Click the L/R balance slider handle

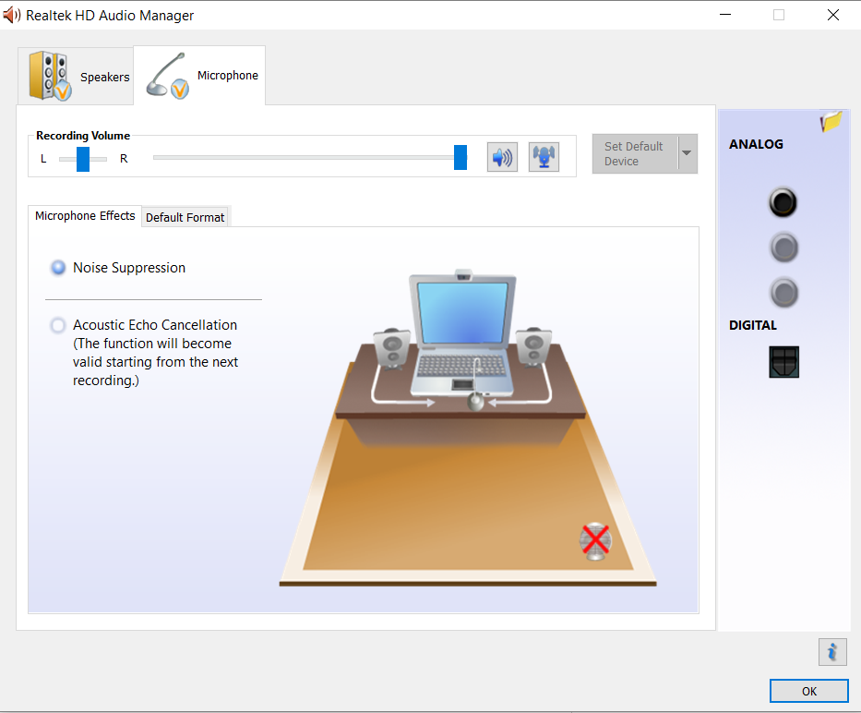click(x=83, y=159)
